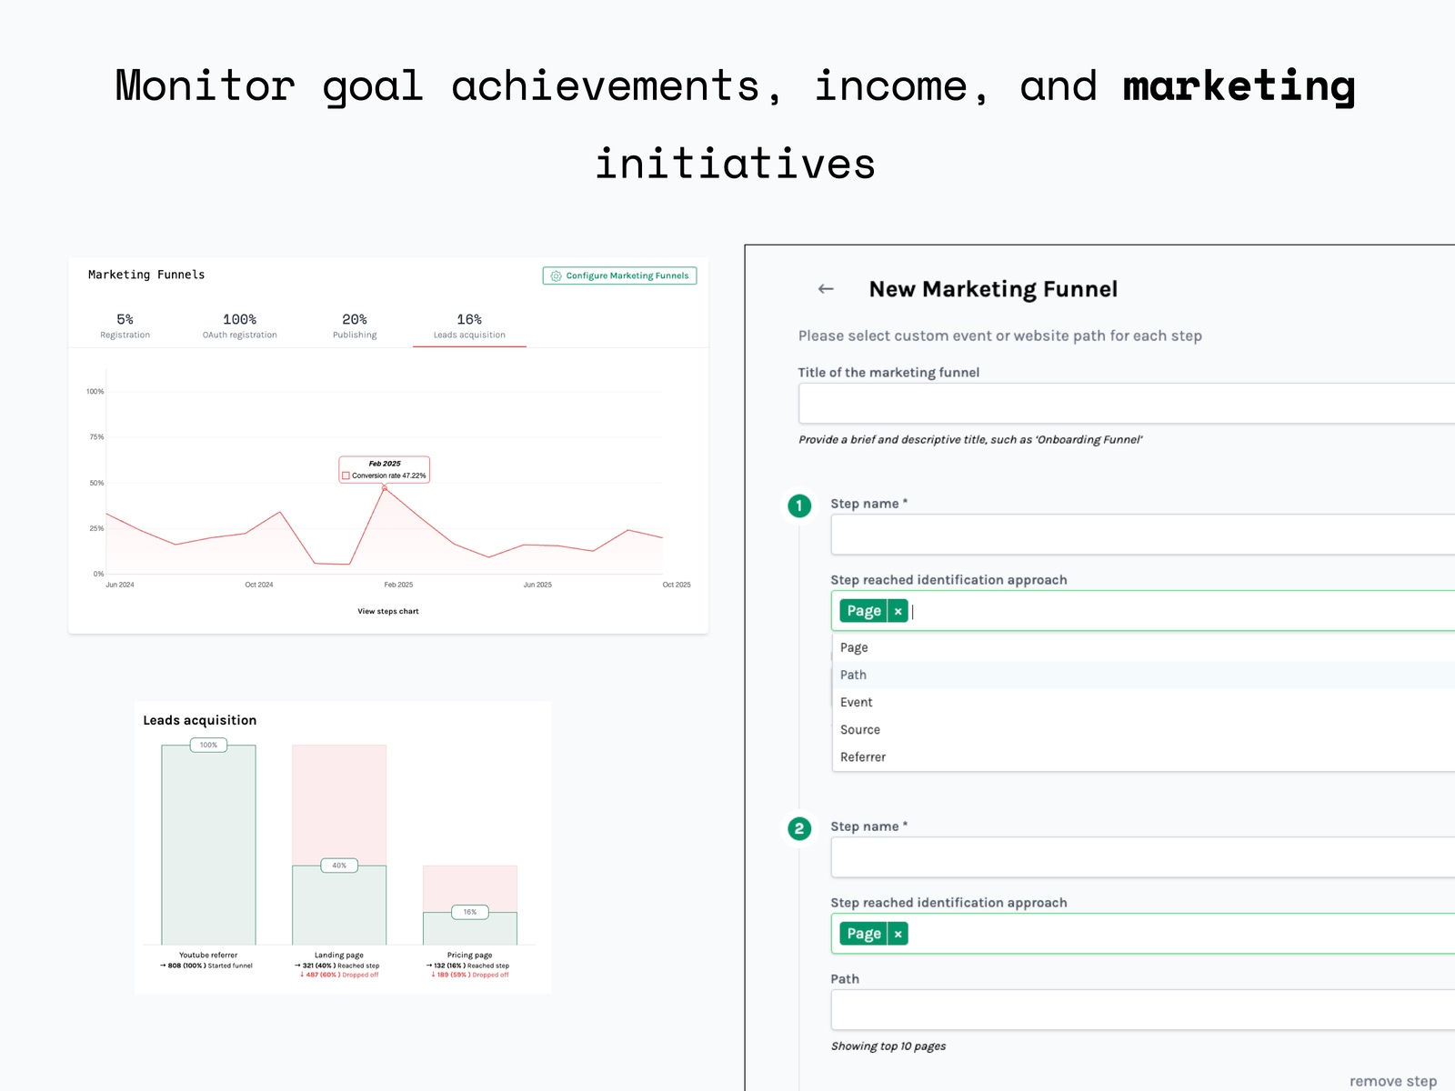Click the conversion rate legend swatch in the tooltip
Screen dimensions: 1455x1091
pyautogui.click(x=346, y=475)
